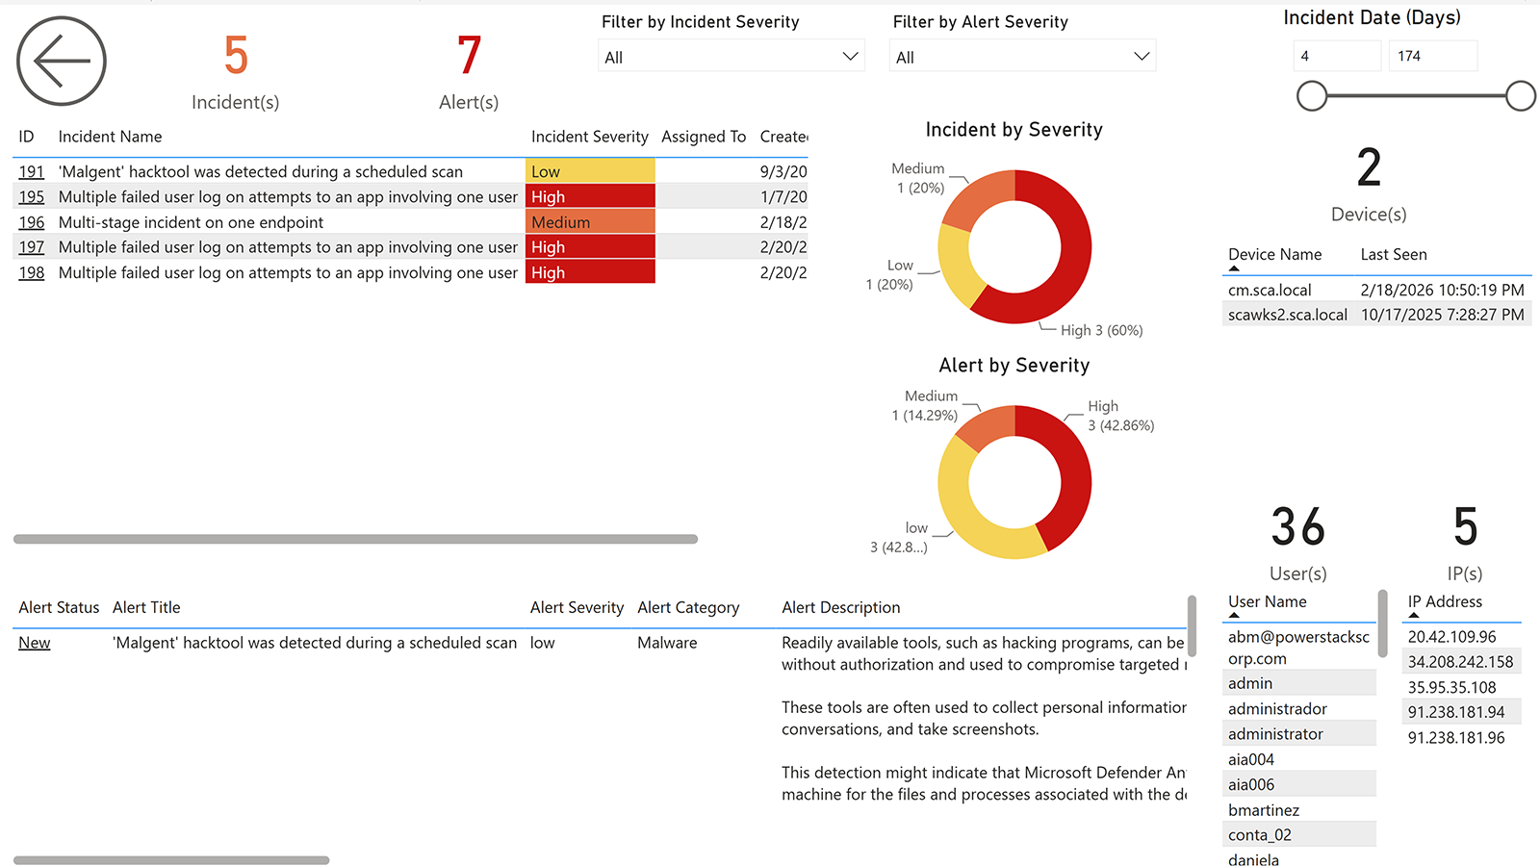The image size is (1540, 866).
Task: Open incident ID 195 link
Action: coord(32,196)
